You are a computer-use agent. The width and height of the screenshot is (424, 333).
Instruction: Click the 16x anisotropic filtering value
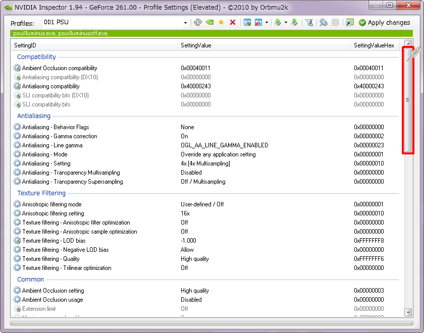[185, 213]
